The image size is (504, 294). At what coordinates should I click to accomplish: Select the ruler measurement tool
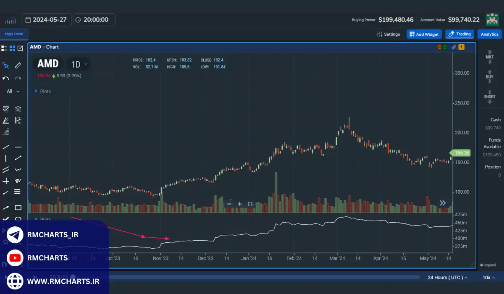[18, 66]
